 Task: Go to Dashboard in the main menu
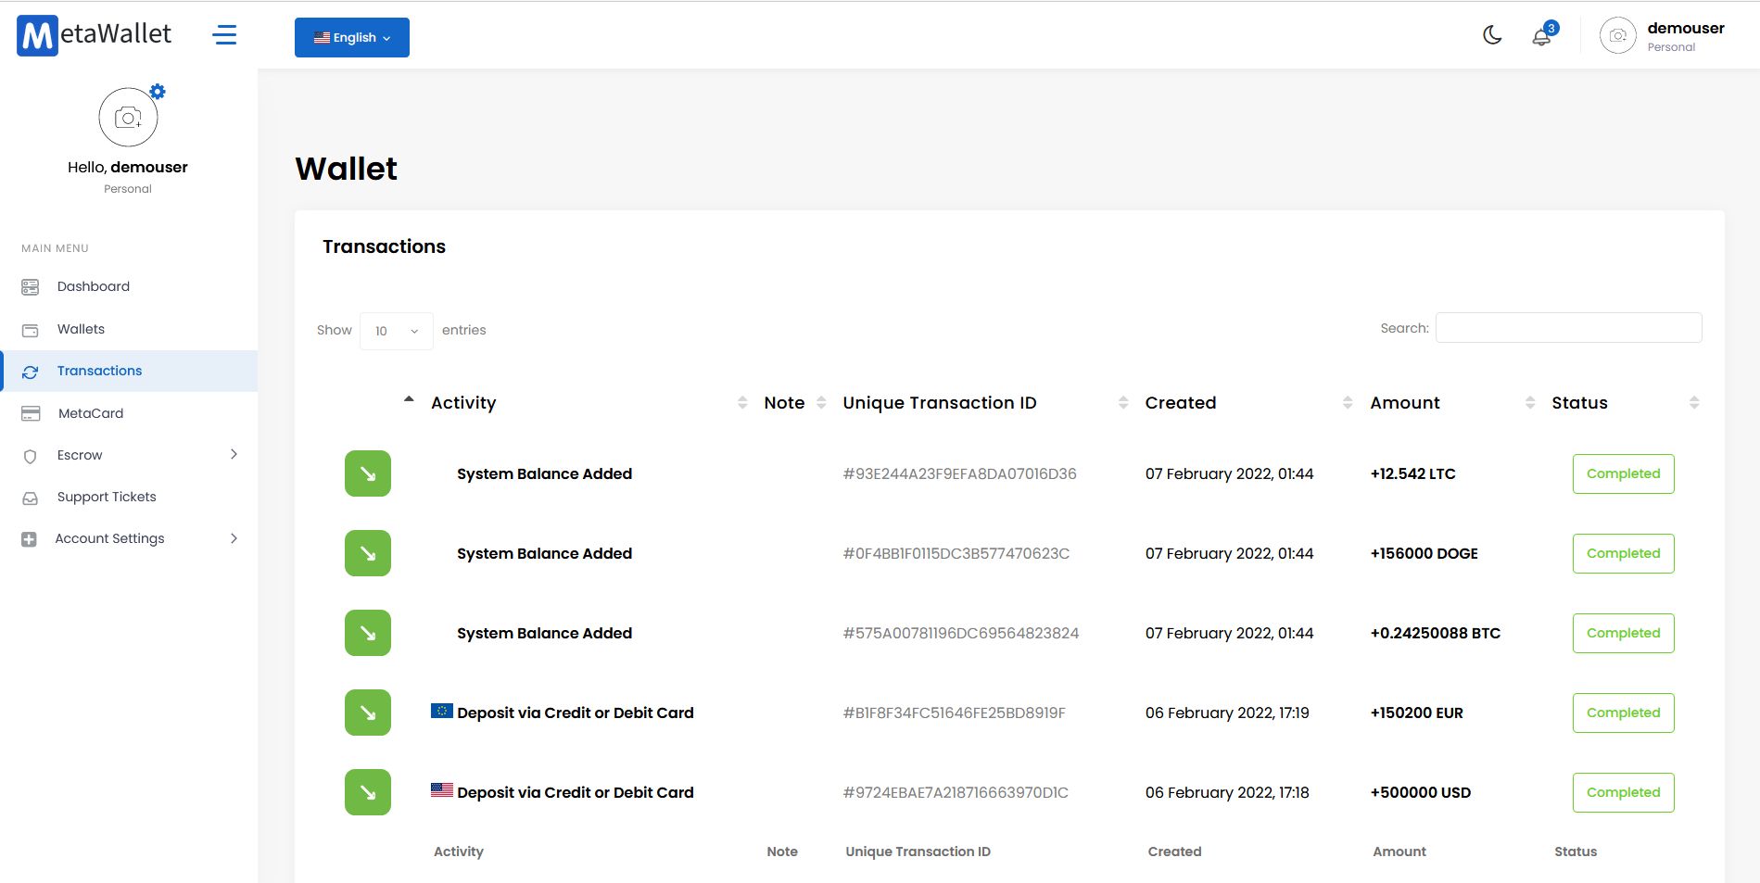[93, 286]
